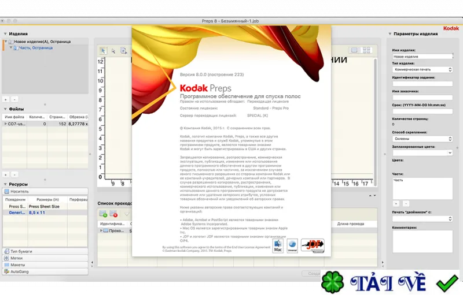Select the arrow selection tool in canvas toolbar
The height and width of the screenshot is (298, 463).
(103, 51)
